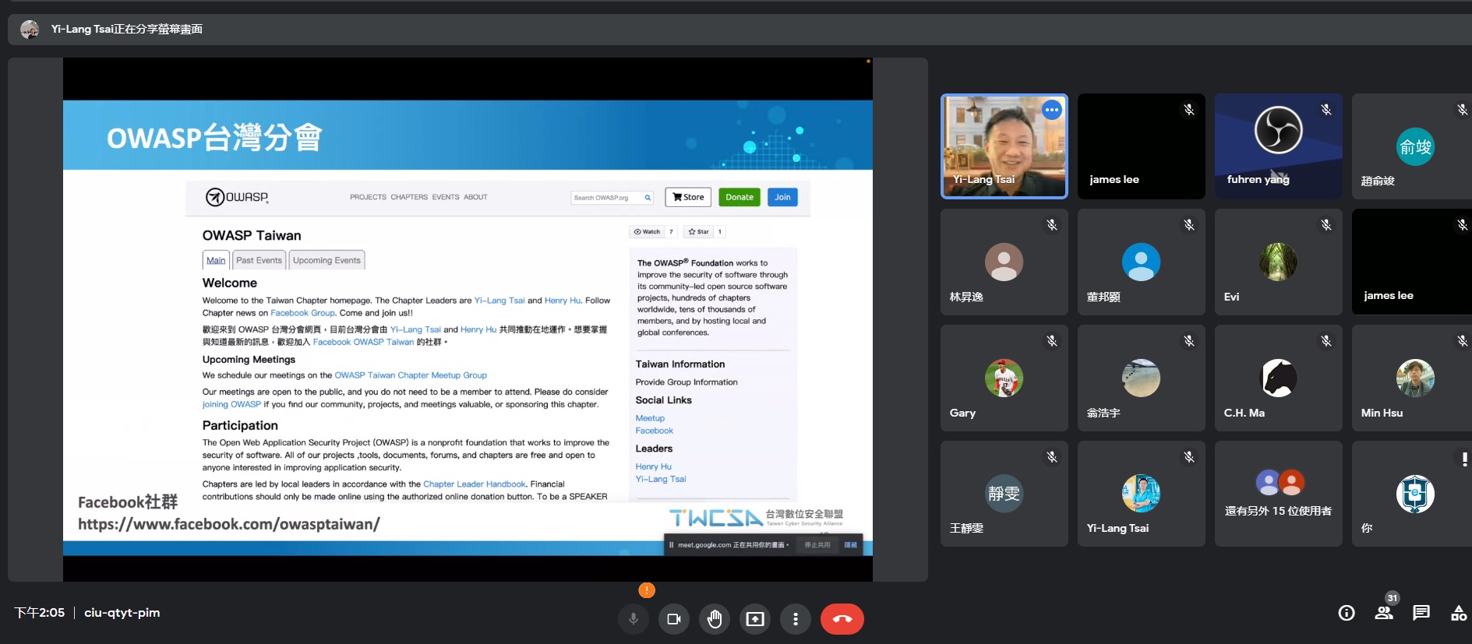The height and width of the screenshot is (644, 1472).
Task: Leave the call with the red hang-up button
Action: [x=842, y=619]
